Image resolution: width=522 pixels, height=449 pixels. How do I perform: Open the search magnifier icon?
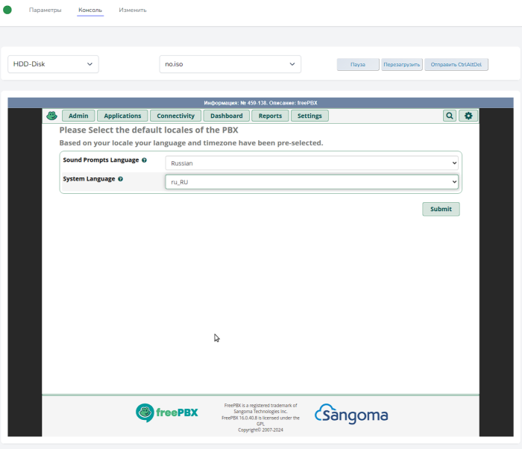pyautogui.click(x=450, y=116)
